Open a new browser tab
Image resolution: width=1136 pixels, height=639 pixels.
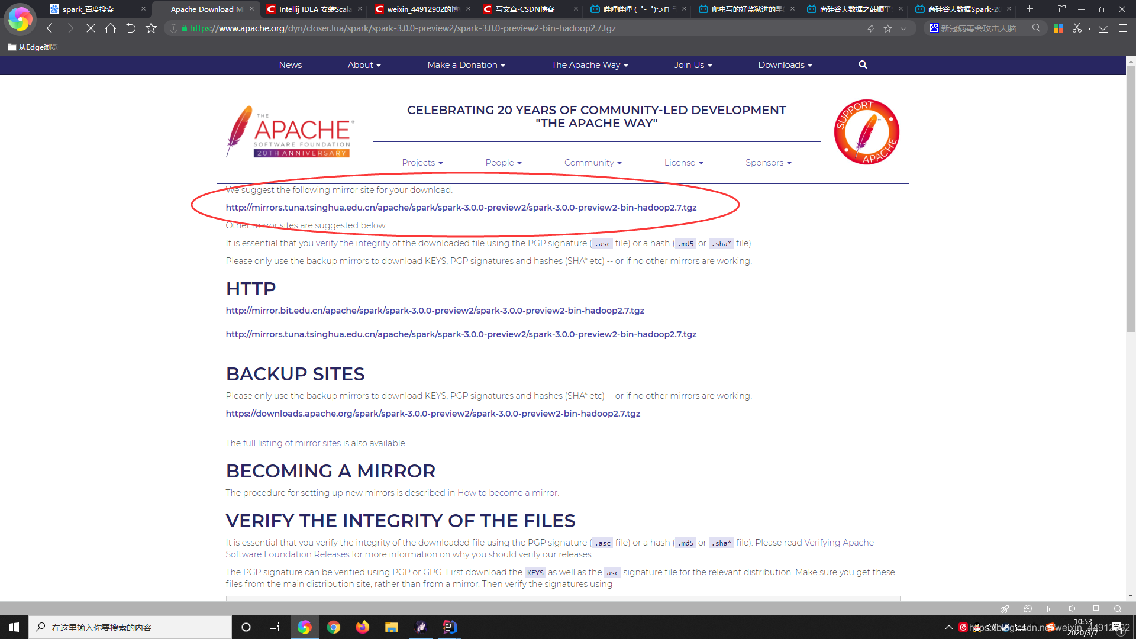tap(1029, 8)
